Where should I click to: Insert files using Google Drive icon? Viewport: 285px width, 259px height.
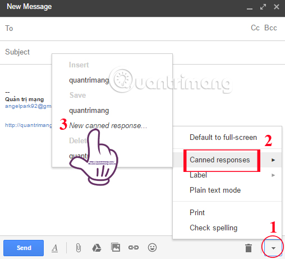96,248
